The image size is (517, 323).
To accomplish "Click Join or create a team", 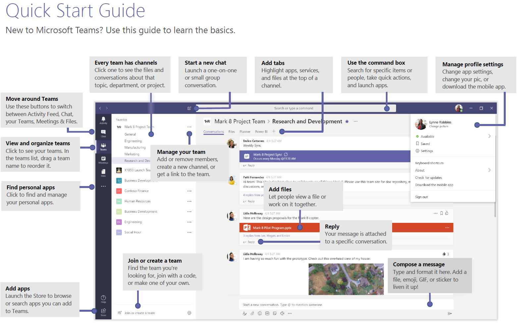I will [x=139, y=313].
